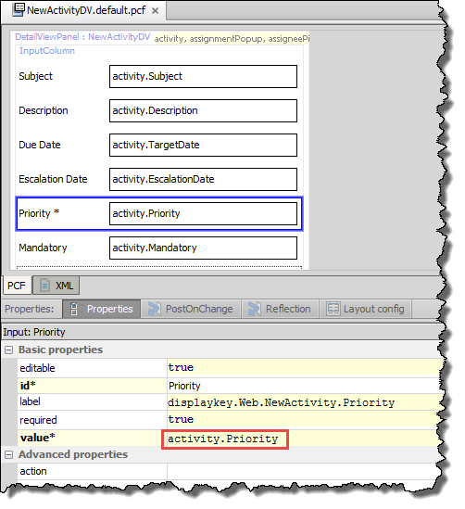465x509 pixels.
Task: Close the NewActivityDV.default.pcf tab
Action: click(156, 11)
